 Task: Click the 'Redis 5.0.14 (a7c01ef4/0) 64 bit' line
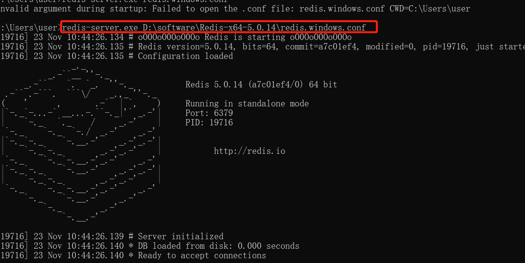(262, 85)
